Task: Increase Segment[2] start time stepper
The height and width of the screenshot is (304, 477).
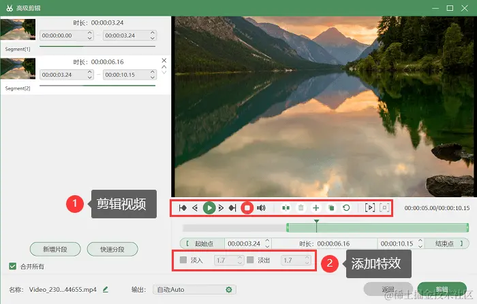Action: point(90,72)
